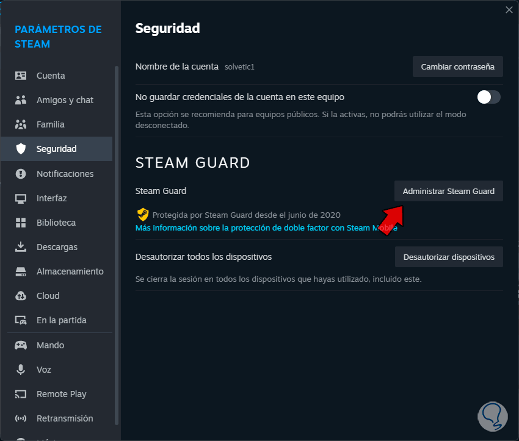Click the Biblioteca grid icon
Image resolution: width=519 pixels, height=441 pixels.
(x=21, y=223)
